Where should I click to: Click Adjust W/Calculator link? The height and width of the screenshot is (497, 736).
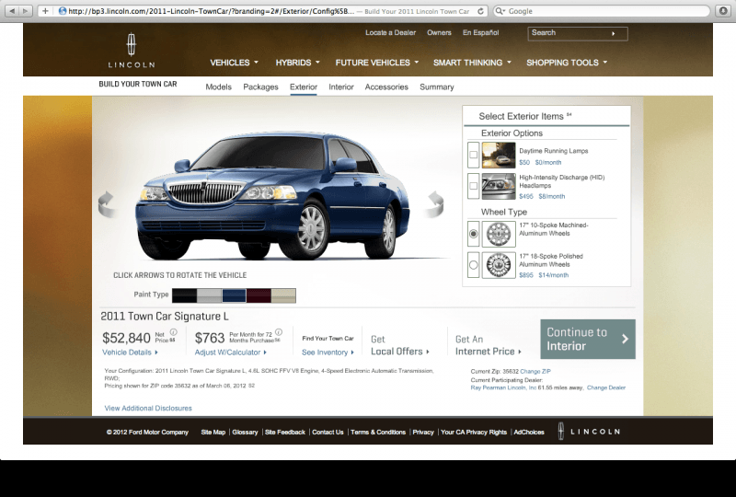click(231, 353)
